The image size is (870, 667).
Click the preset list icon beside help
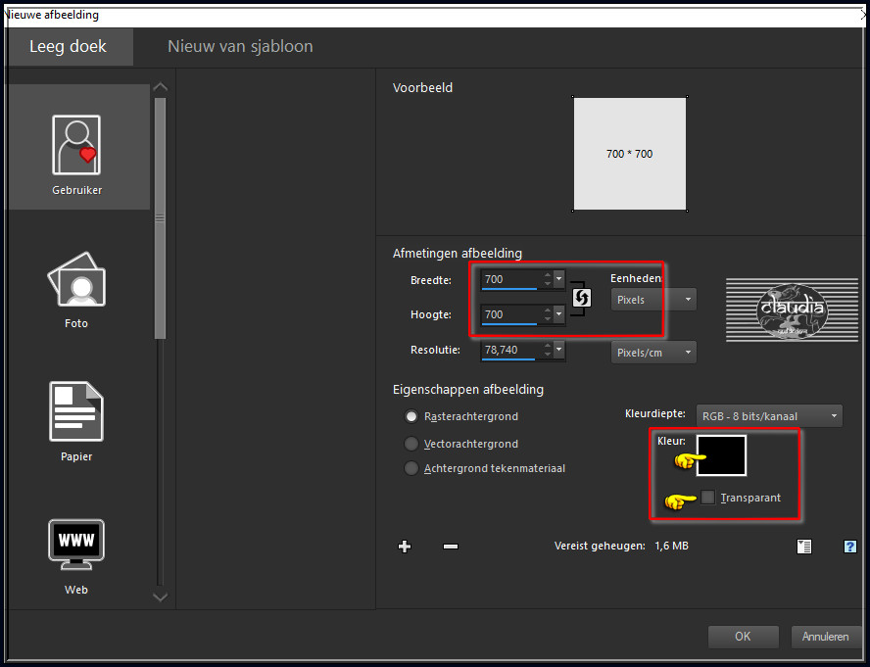(x=804, y=547)
